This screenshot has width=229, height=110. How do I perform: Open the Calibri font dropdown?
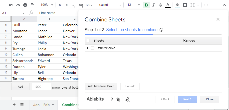coord(110,5)
